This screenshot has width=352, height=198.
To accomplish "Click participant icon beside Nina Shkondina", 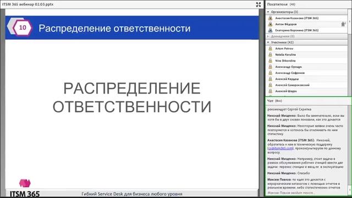I will coord(270,61).
